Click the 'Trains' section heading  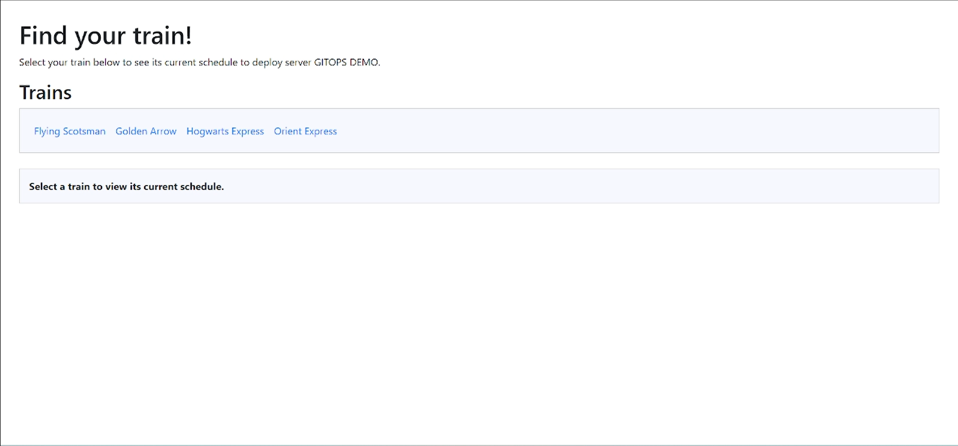45,92
